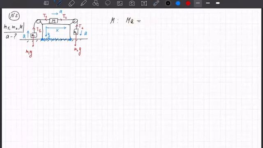Select the Text box tool

click(144, 3)
